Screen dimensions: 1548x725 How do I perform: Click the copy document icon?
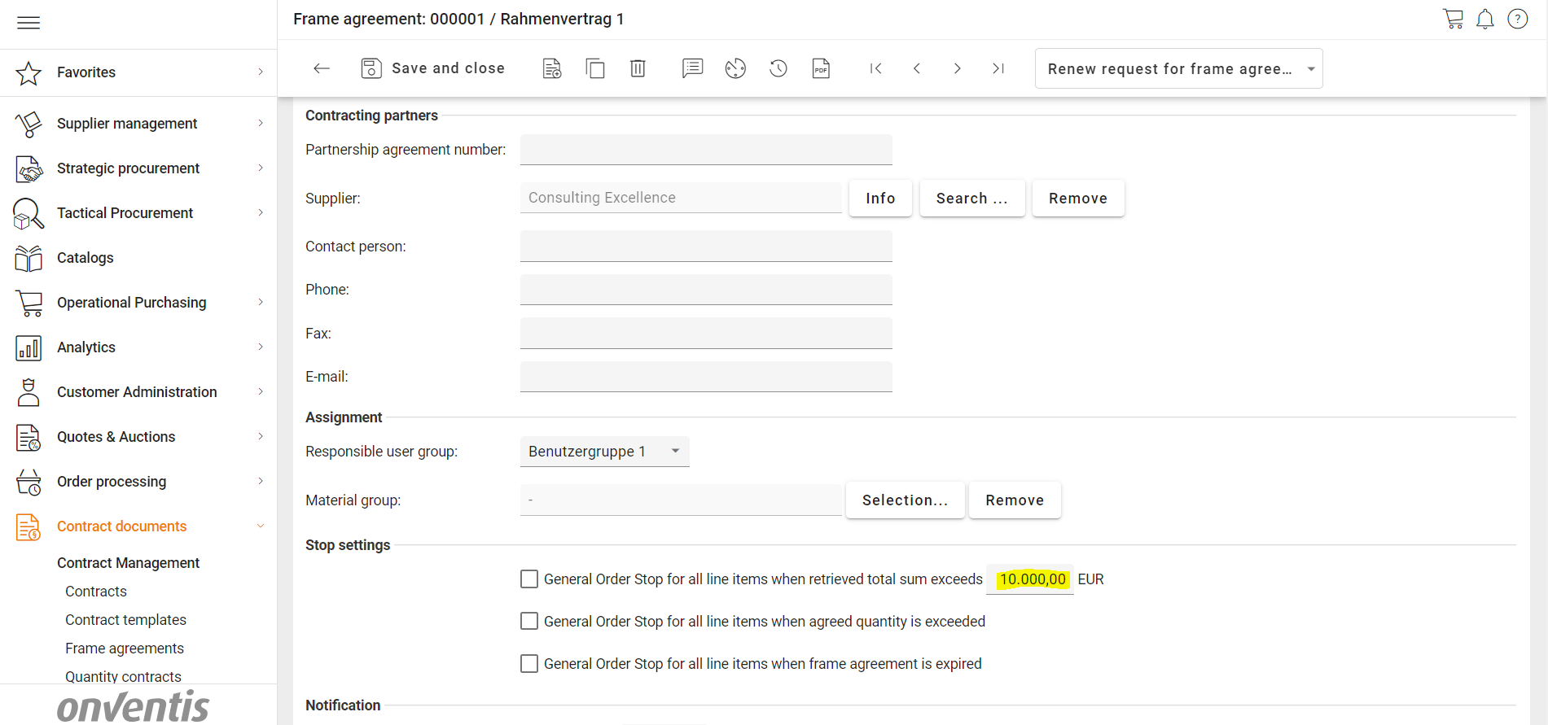pos(595,68)
